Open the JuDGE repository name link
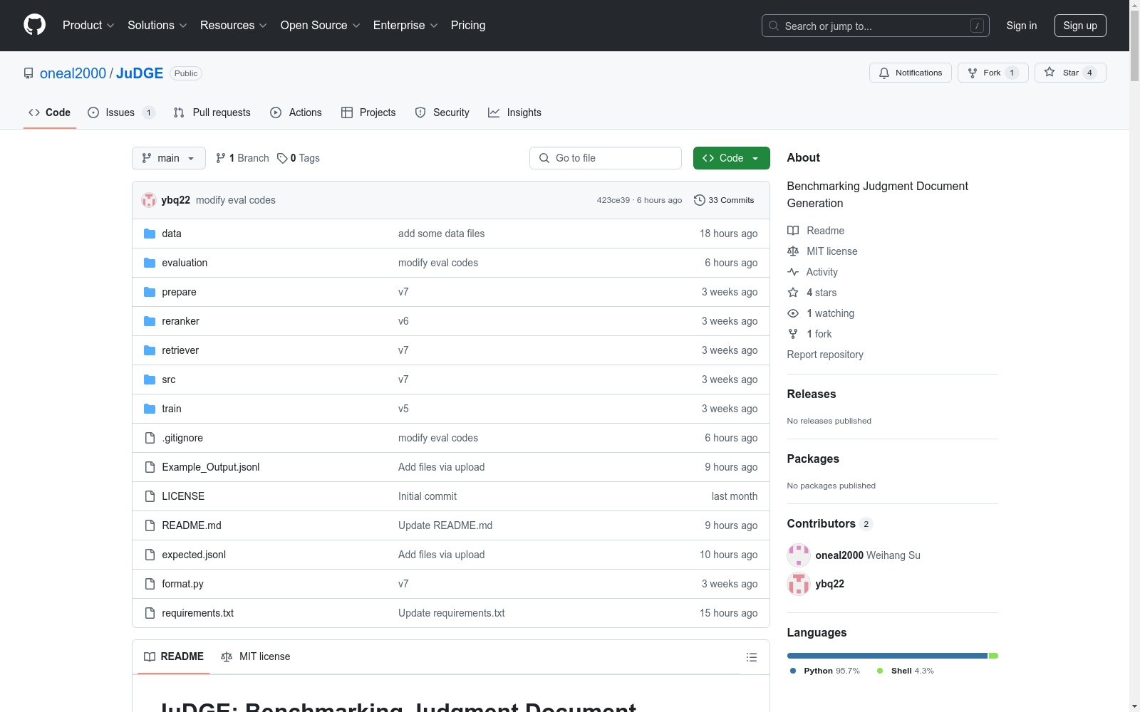The width and height of the screenshot is (1140, 712). (140, 73)
